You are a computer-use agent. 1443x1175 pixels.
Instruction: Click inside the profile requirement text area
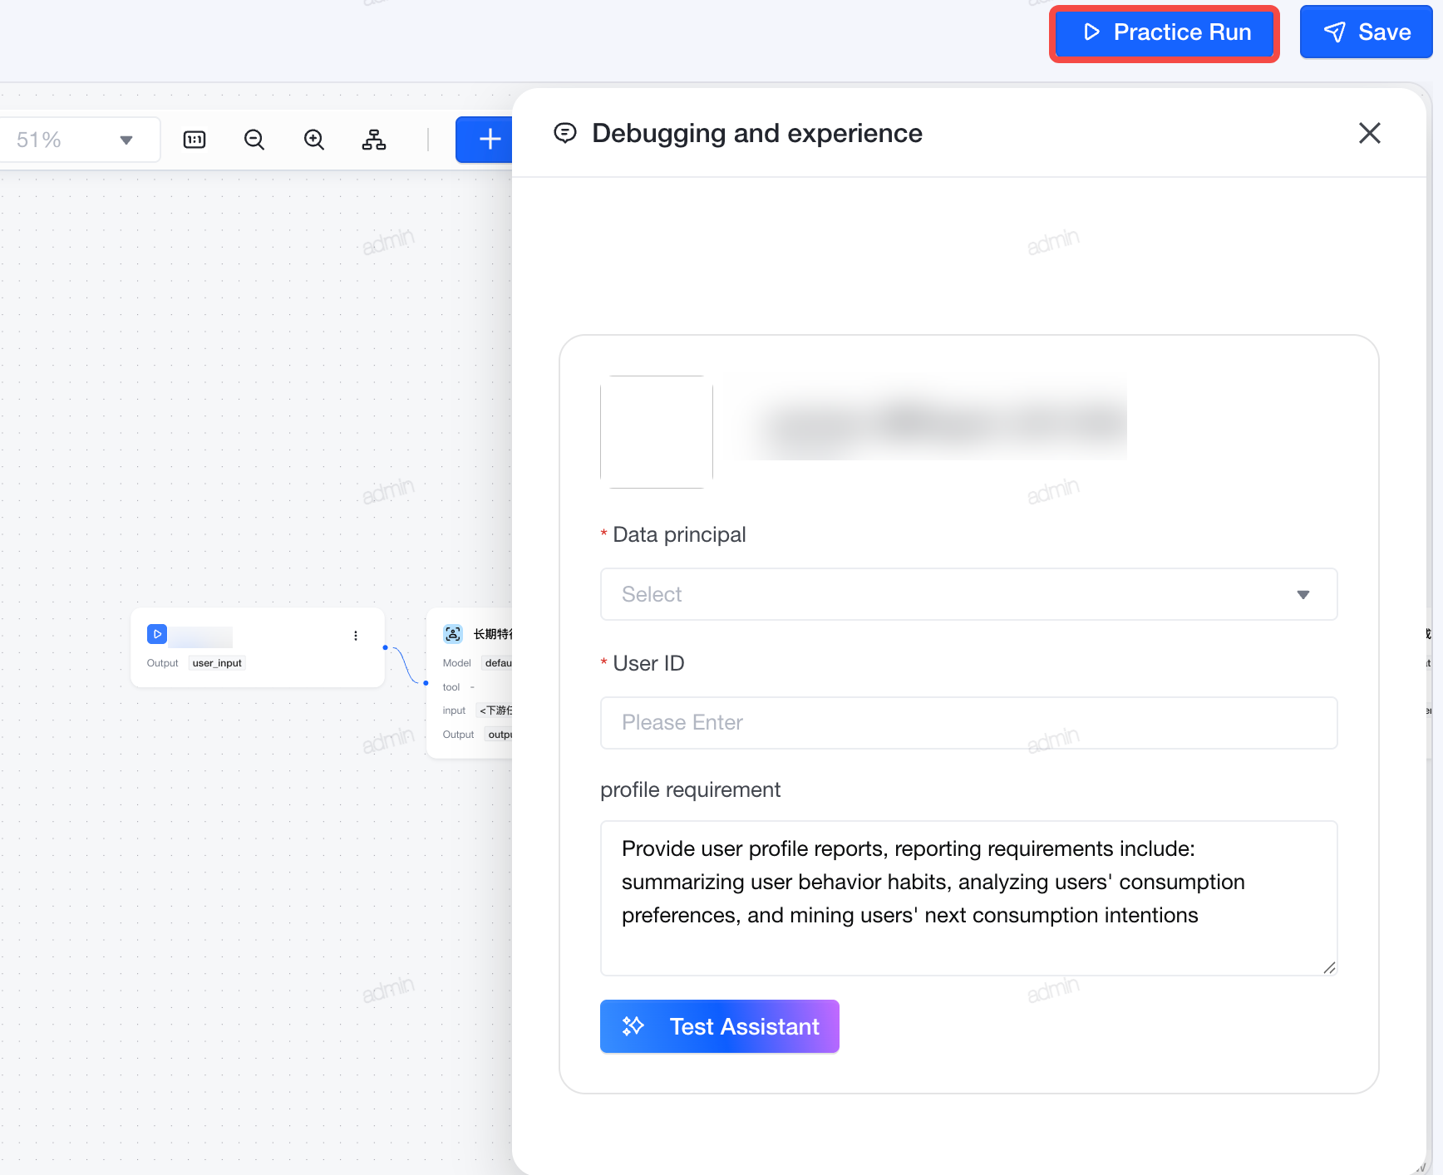point(968,898)
